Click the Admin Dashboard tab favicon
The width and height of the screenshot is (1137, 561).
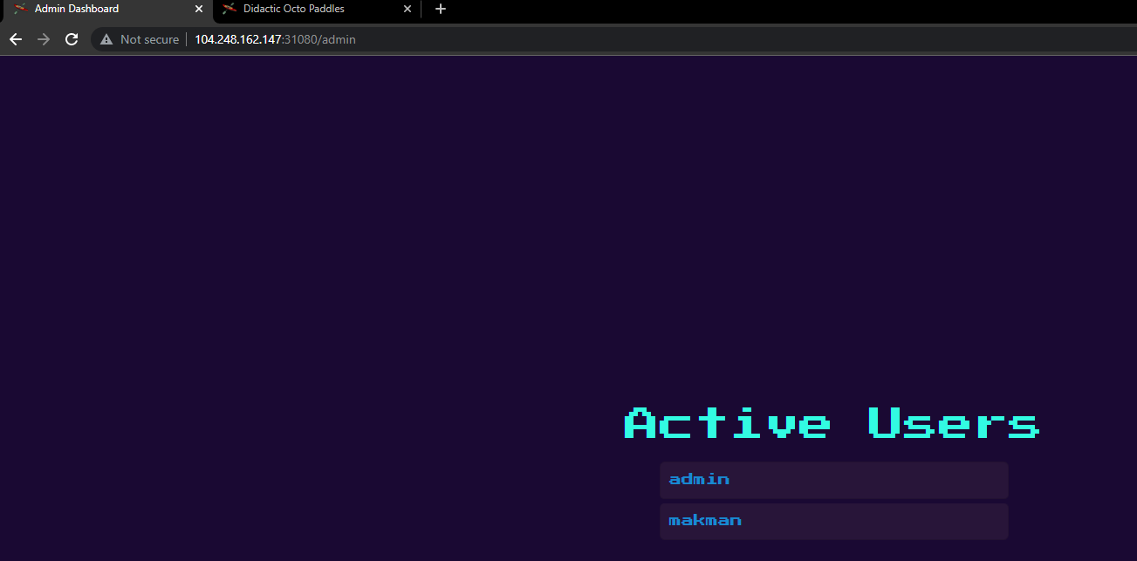20,9
